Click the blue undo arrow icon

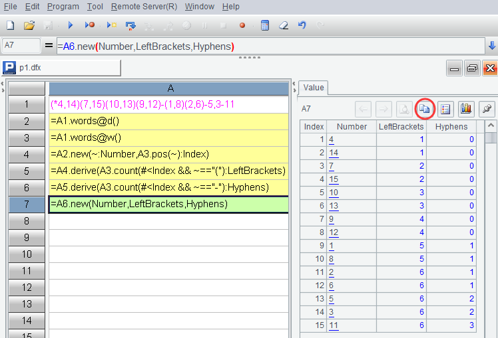click(x=302, y=25)
